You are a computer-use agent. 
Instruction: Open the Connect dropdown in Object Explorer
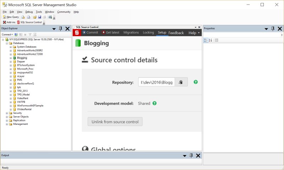point(7,34)
